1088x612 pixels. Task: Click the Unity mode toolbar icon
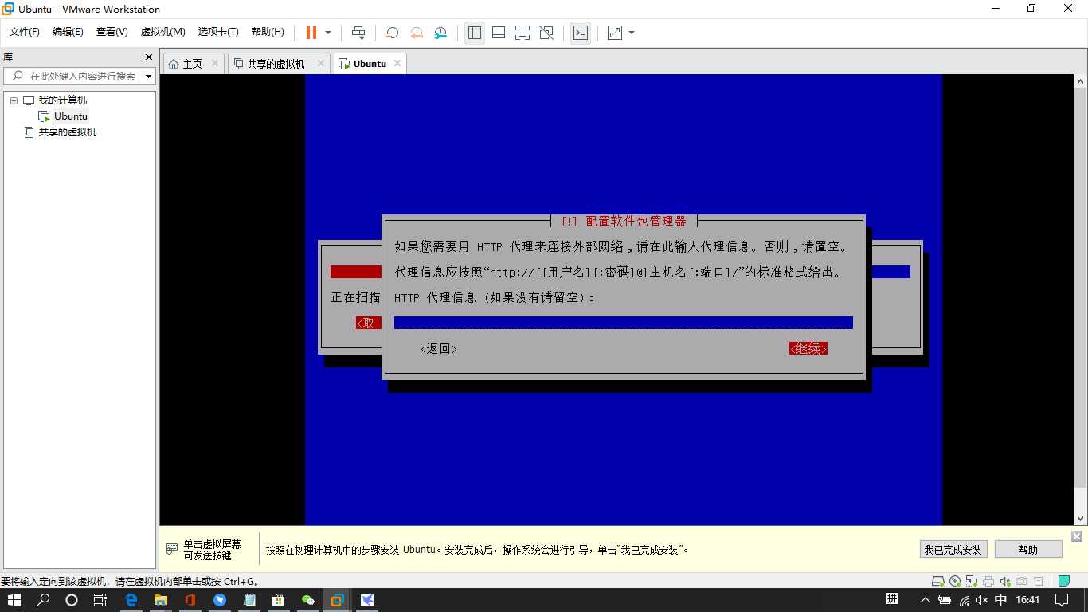point(546,33)
